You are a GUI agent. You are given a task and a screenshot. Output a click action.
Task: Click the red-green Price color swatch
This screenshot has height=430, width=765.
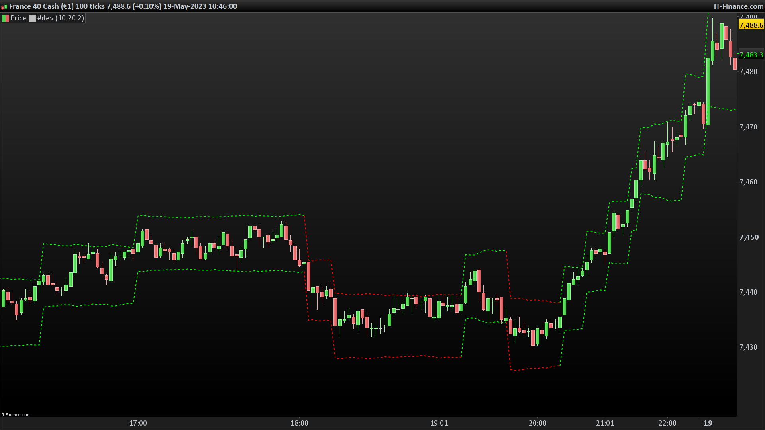(x=6, y=18)
